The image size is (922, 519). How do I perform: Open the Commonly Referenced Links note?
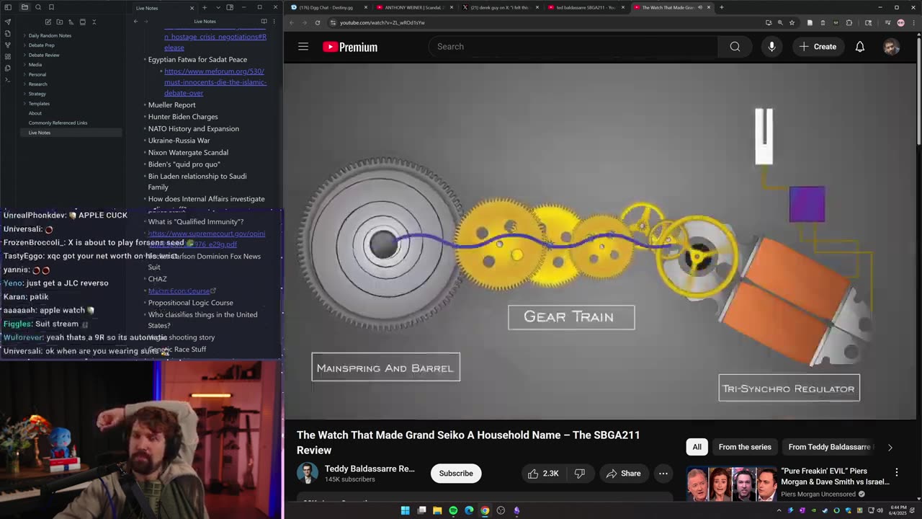pos(58,123)
